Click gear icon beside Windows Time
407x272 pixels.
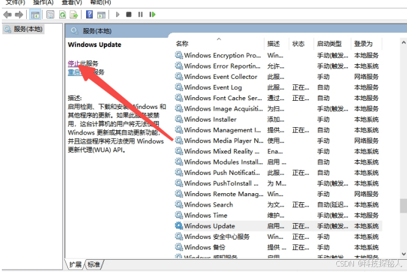179,215
